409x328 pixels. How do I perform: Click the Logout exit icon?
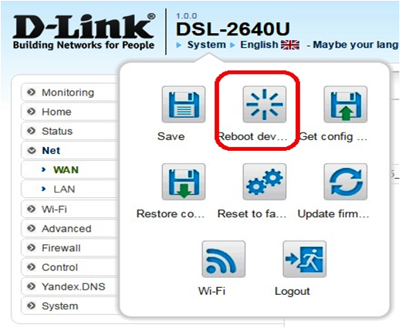tap(305, 259)
